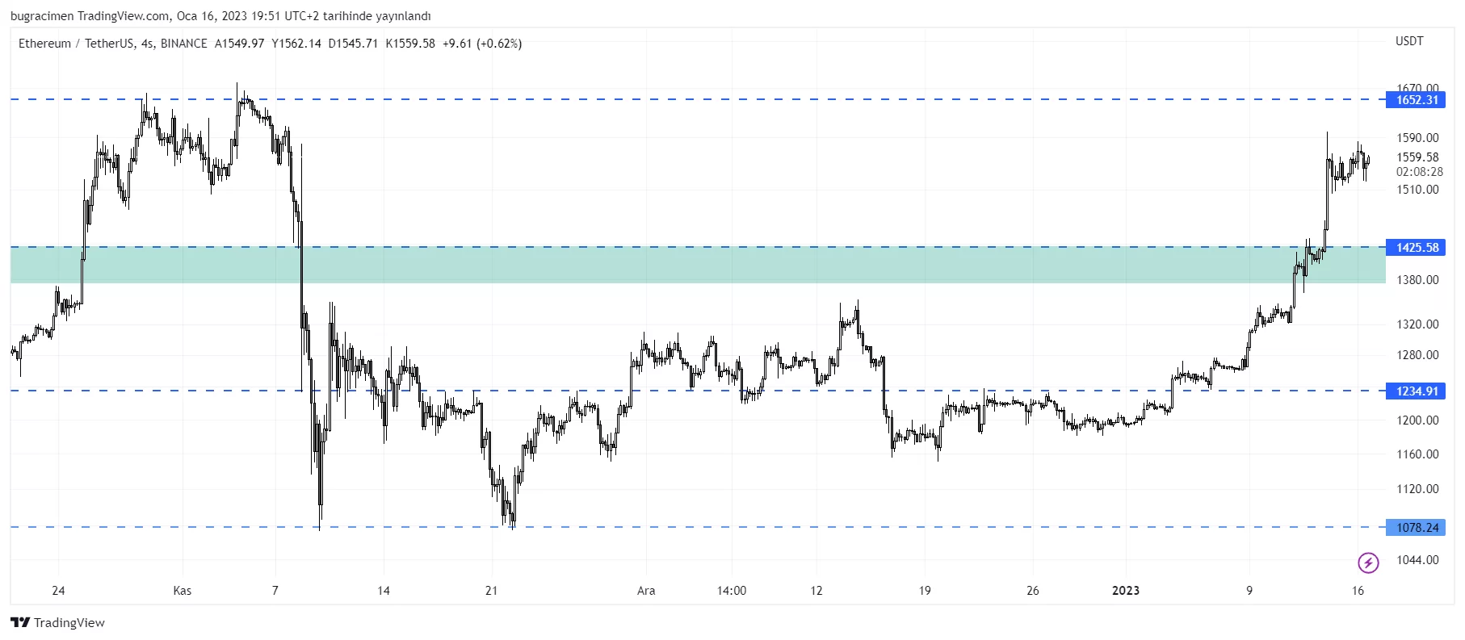Click the TradingView logo at bottom left
The image size is (1465, 640).
tap(57, 622)
